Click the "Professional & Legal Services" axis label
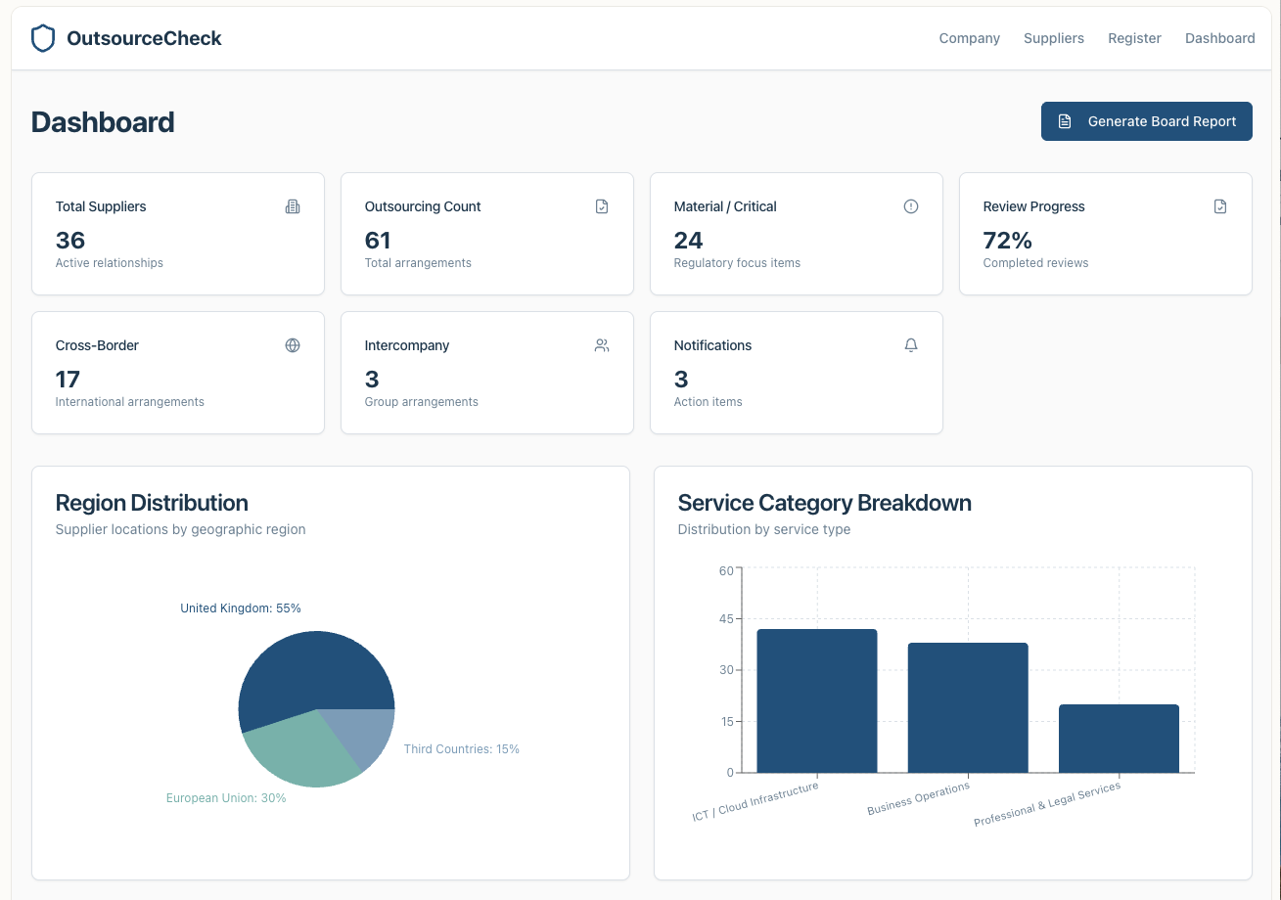Screen dimensions: 1281x900 [1047, 804]
